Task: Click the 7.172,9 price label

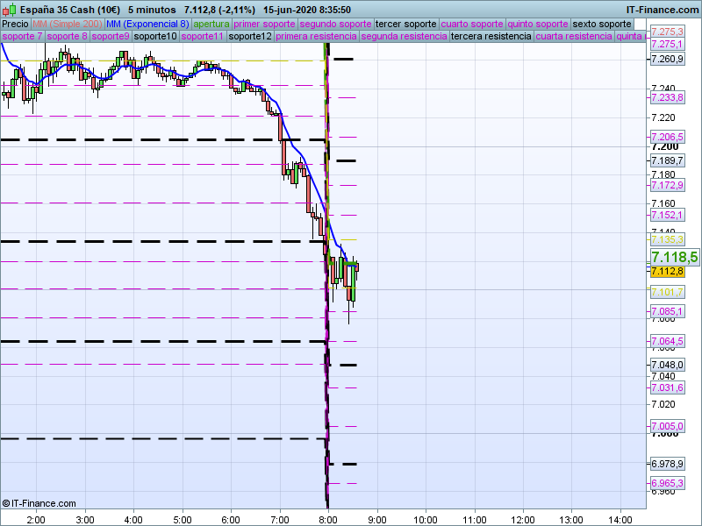Action: coord(667,185)
